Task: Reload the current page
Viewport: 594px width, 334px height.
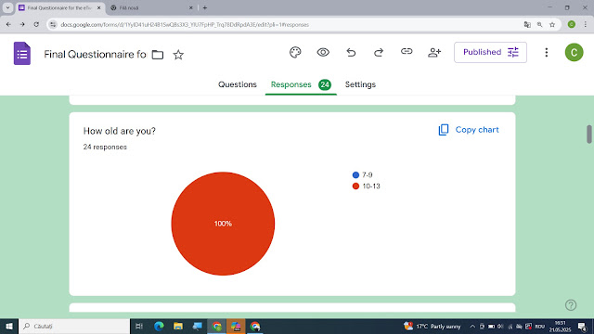Action: 36,25
